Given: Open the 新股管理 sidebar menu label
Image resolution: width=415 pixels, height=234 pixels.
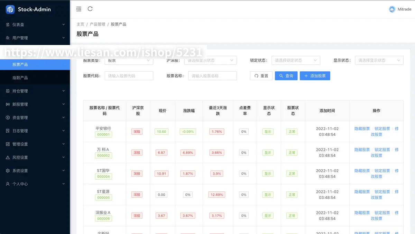Looking at the screenshot, I should [x=20, y=104].
